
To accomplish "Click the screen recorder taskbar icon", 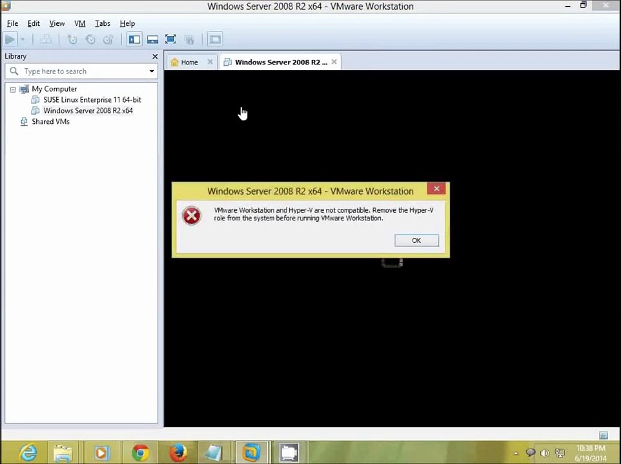I will point(289,452).
